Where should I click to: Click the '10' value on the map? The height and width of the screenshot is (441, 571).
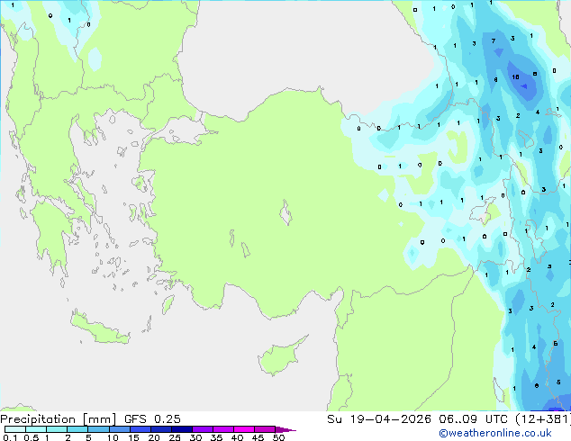515,77
